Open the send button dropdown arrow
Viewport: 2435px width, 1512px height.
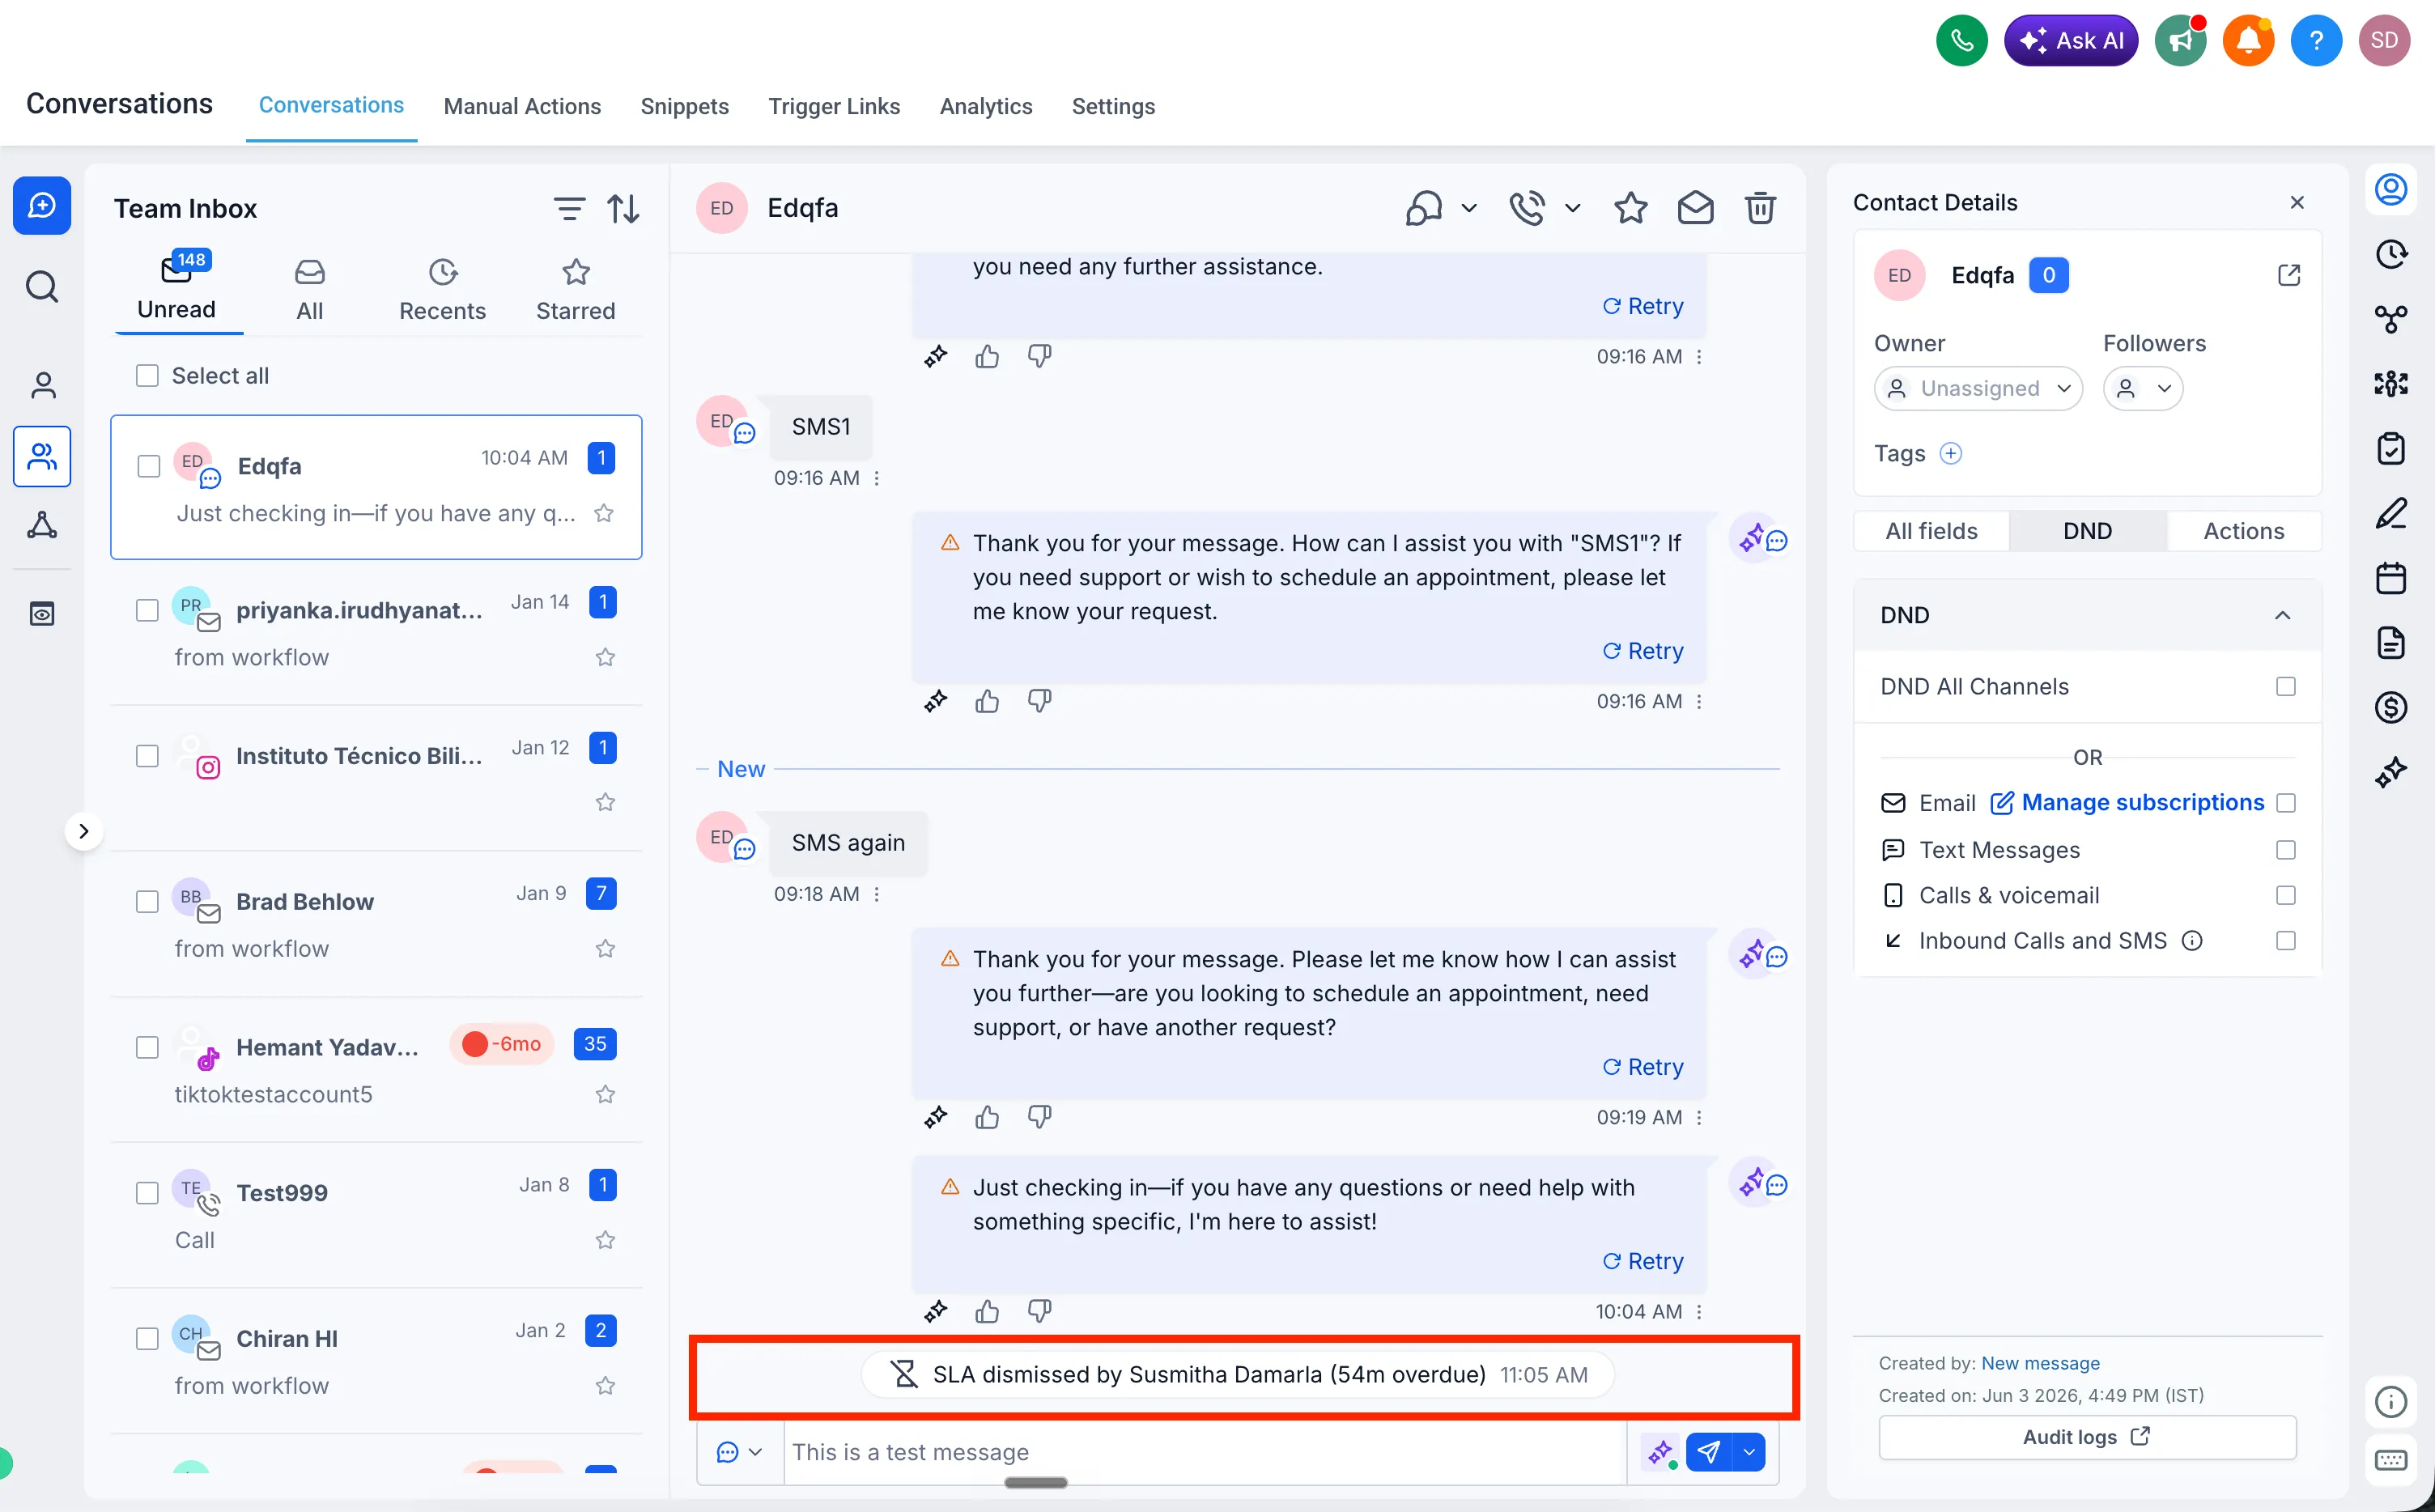pos(1749,1452)
